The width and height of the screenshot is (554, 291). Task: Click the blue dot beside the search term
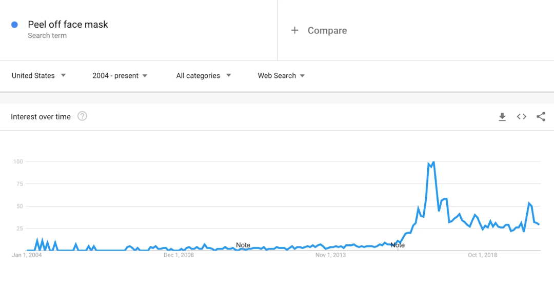pyautogui.click(x=14, y=25)
